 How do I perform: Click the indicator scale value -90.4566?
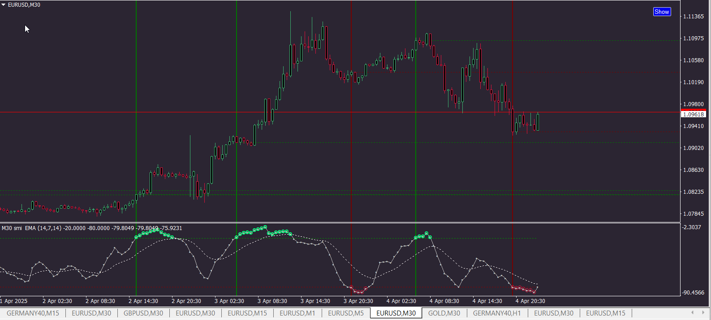(693, 293)
